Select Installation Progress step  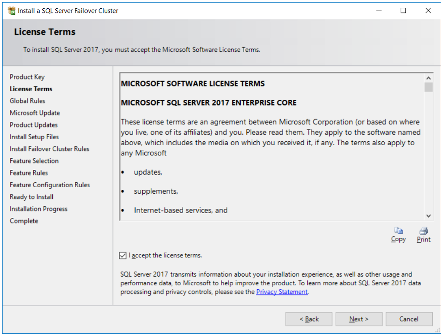39,209
